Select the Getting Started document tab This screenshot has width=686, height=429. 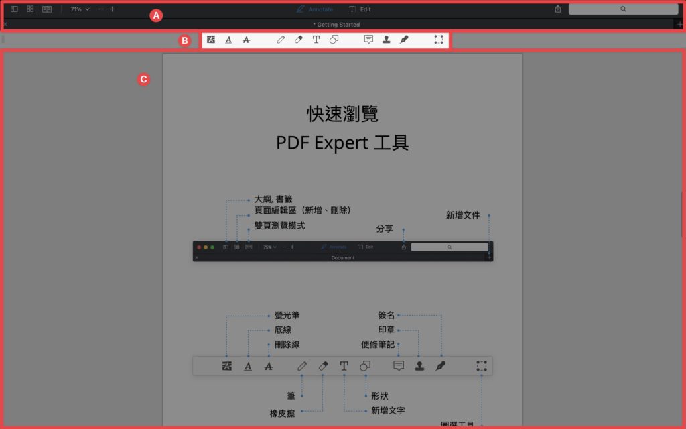(x=336, y=25)
